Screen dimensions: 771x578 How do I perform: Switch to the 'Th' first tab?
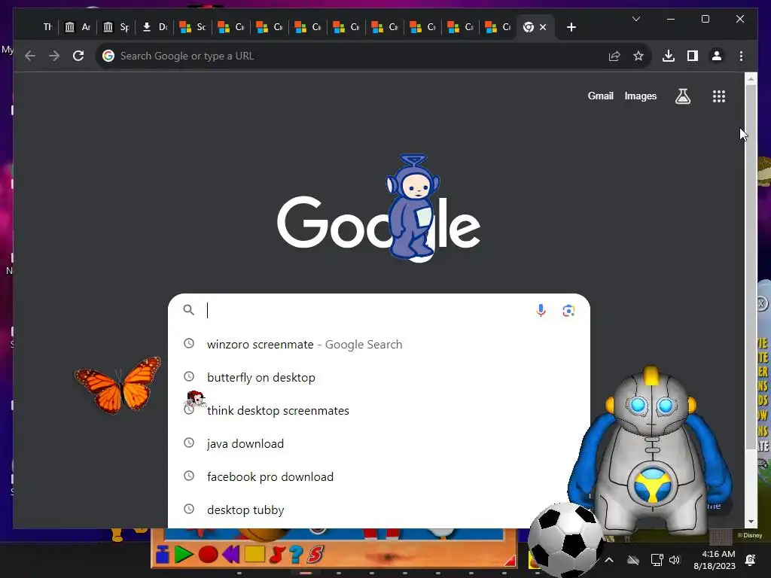click(47, 27)
